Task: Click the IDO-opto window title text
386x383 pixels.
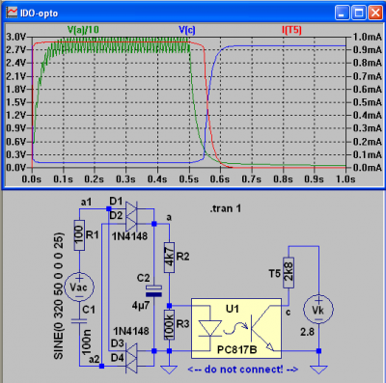Action: pyautogui.click(x=40, y=14)
